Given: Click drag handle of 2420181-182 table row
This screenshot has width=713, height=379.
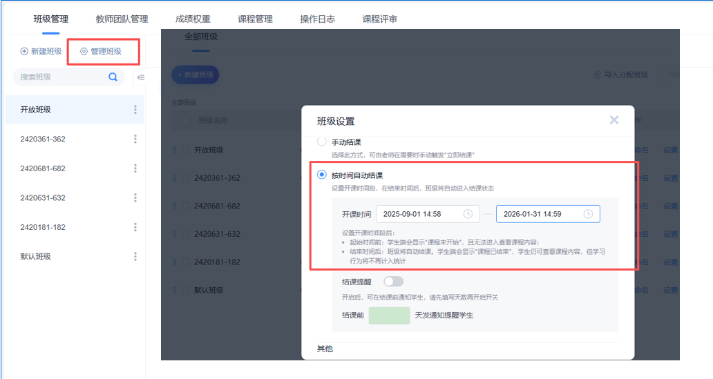Looking at the screenshot, I should tap(175, 262).
